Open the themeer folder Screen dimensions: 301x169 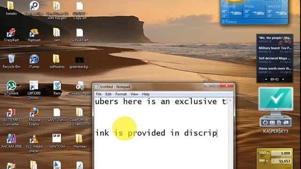pos(79,141)
